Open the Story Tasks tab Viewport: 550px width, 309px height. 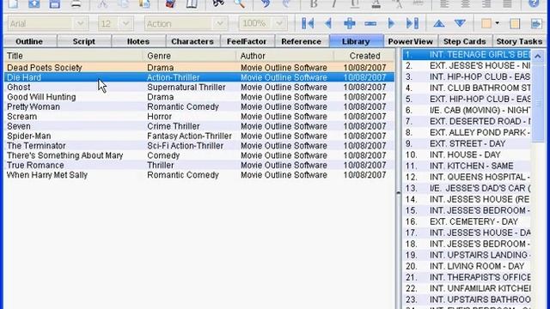pos(519,41)
